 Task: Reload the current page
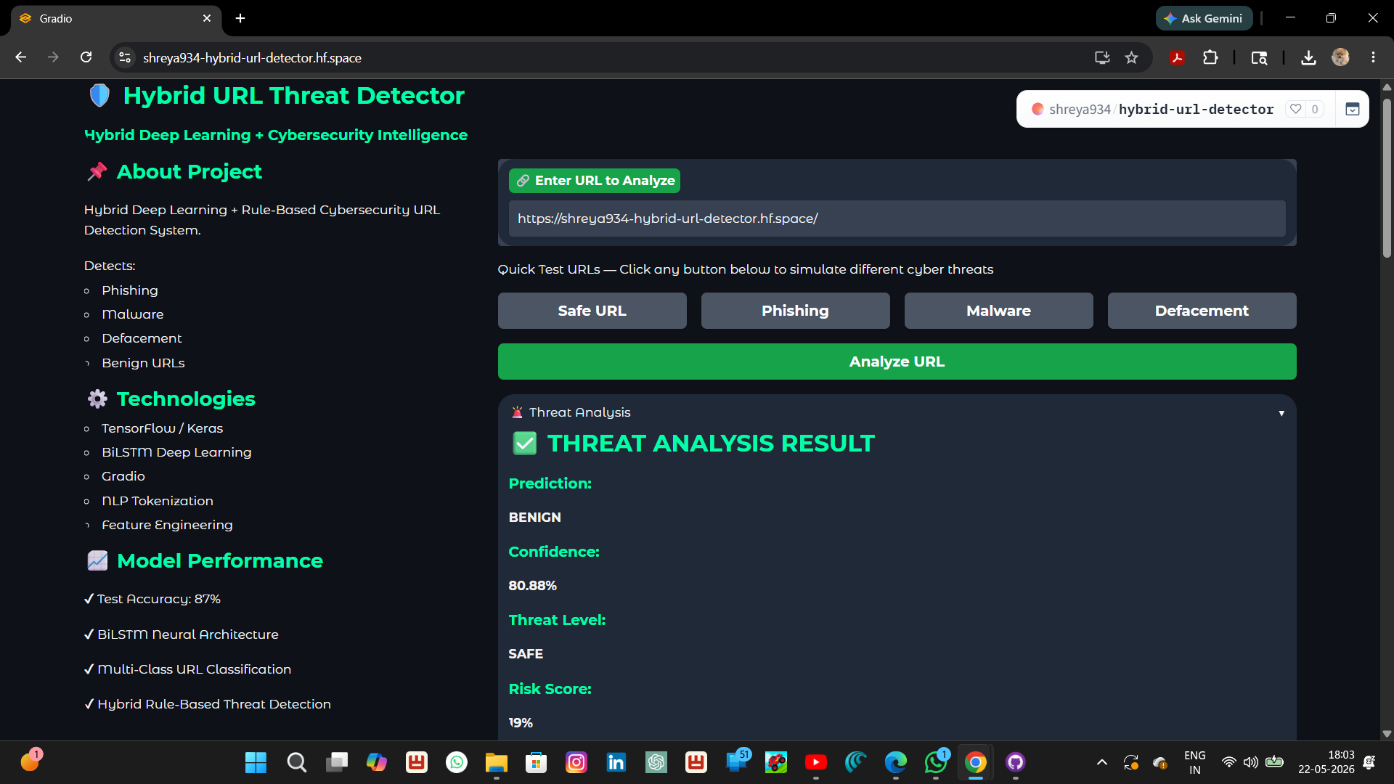[86, 57]
